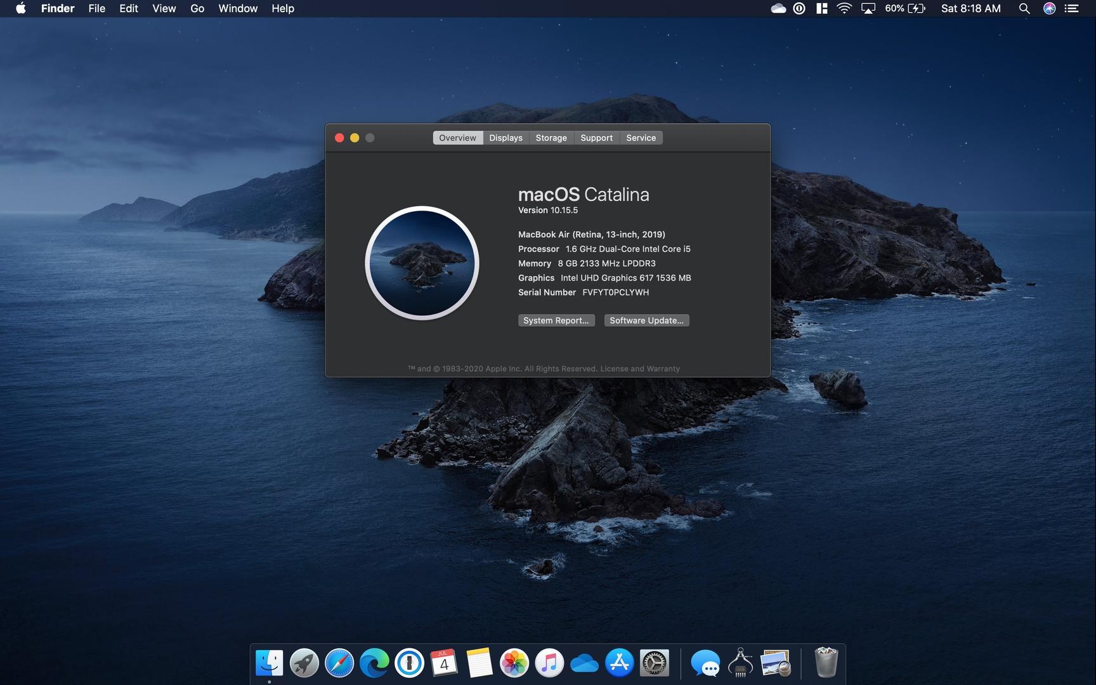Open the Warranty link in the footer
1096x685 pixels.
(663, 369)
